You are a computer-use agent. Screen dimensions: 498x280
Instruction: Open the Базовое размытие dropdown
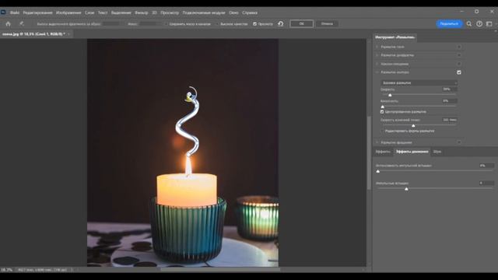(419, 83)
